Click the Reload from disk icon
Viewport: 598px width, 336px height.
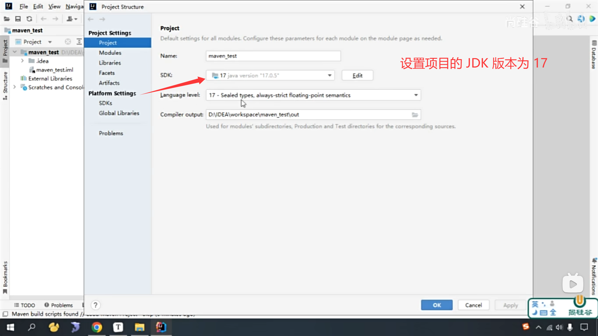[29, 19]
